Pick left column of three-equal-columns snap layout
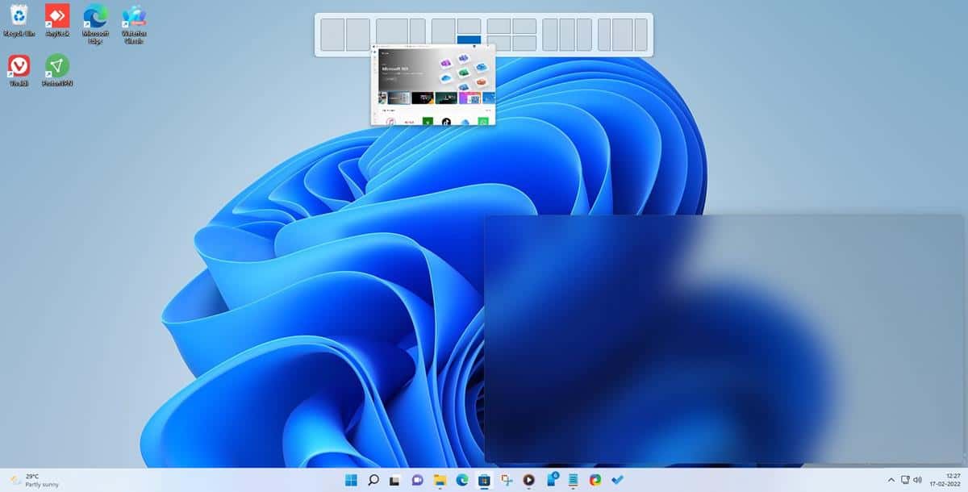This screenshot has height=492, width=968. coord(550,35)
